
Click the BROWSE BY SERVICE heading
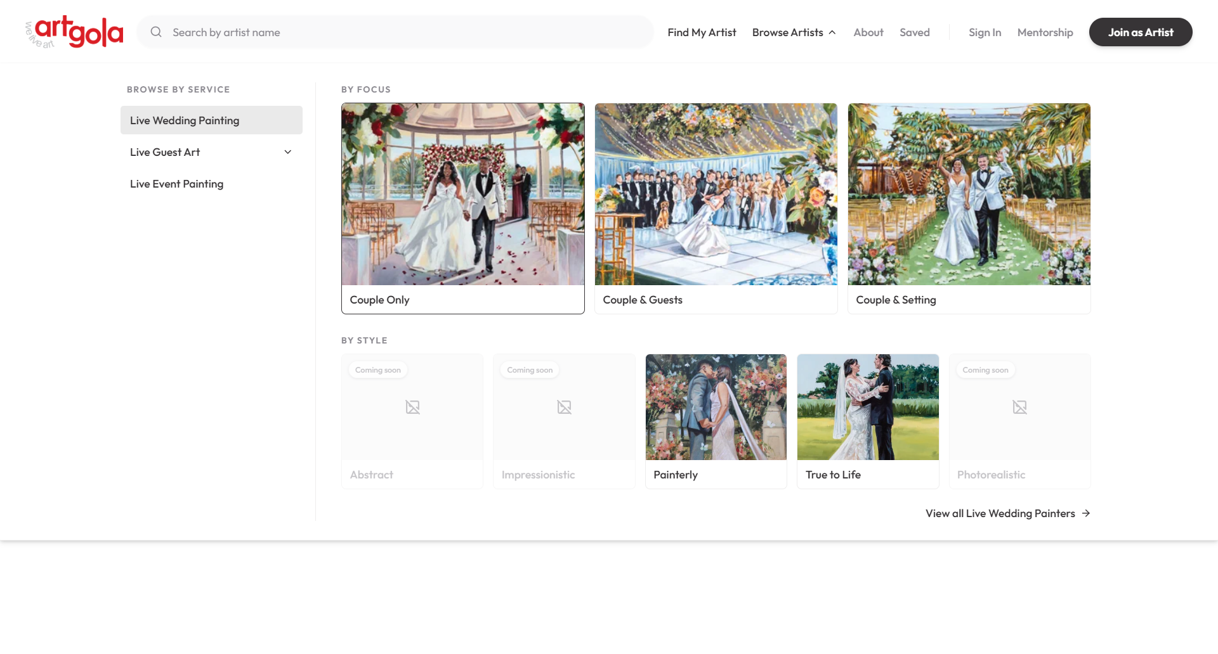pyautogui.click(x=178, y=89)
